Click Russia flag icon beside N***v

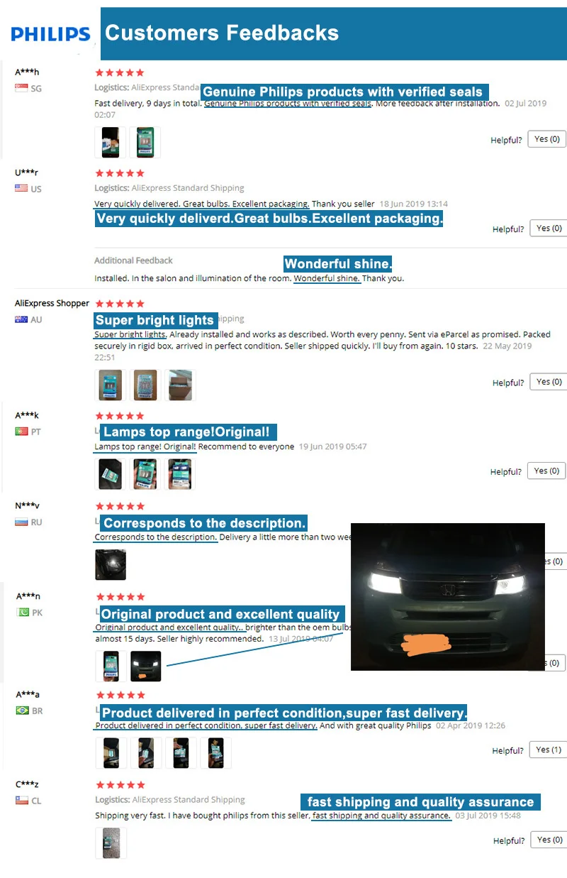click(x=21, y=522)
